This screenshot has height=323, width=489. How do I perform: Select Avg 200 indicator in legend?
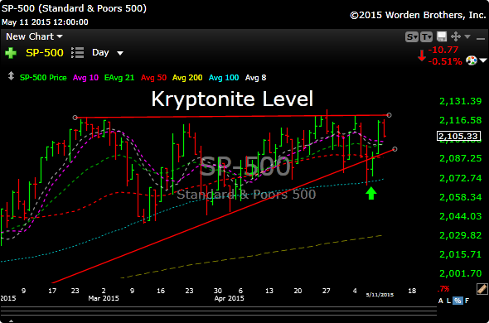(x=187, y=78)
